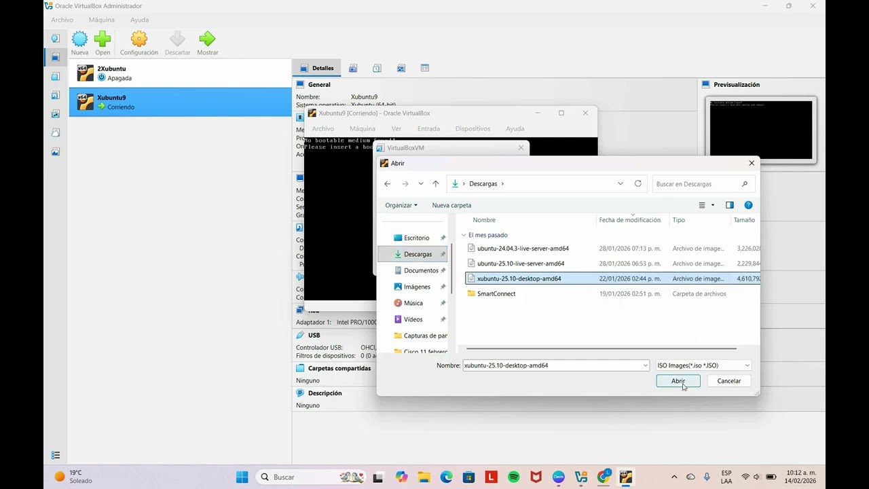Viewport: 869px width, 489px height.
Task: Toggle the preview pane icon
Action: pyautogui.click(x=730, y=205)
